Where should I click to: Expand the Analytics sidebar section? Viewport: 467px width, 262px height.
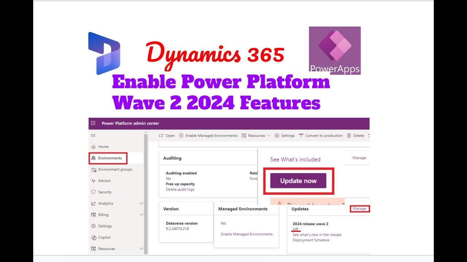[x=142, y=203]
